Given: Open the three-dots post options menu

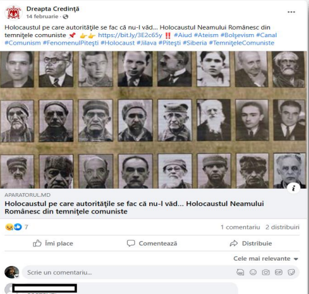Looking at the screenshot, I should point(291,12).
